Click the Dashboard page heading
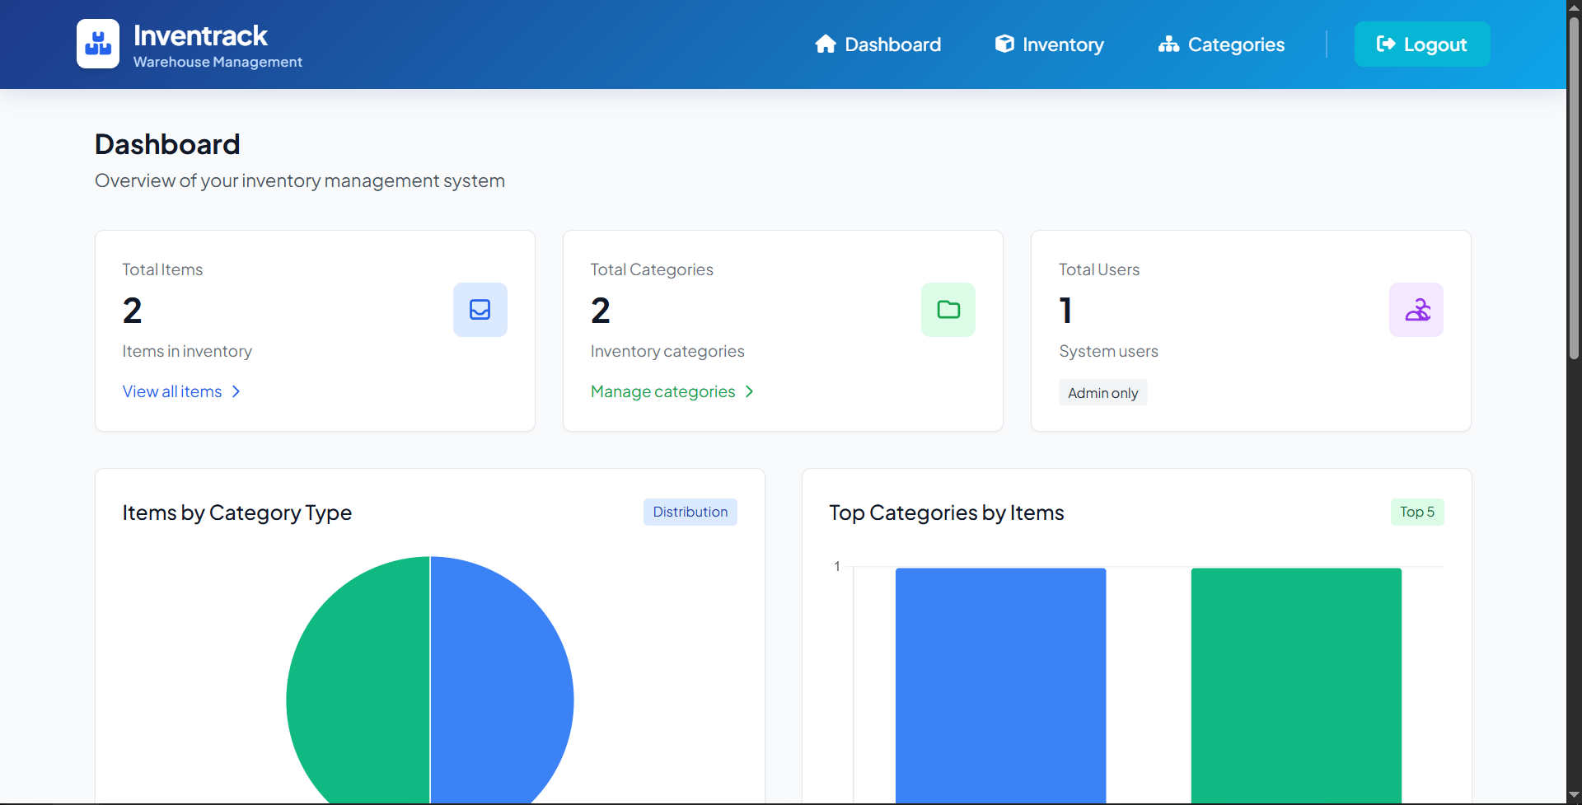This screenshot has width=1582, height=805. [167, 144]
